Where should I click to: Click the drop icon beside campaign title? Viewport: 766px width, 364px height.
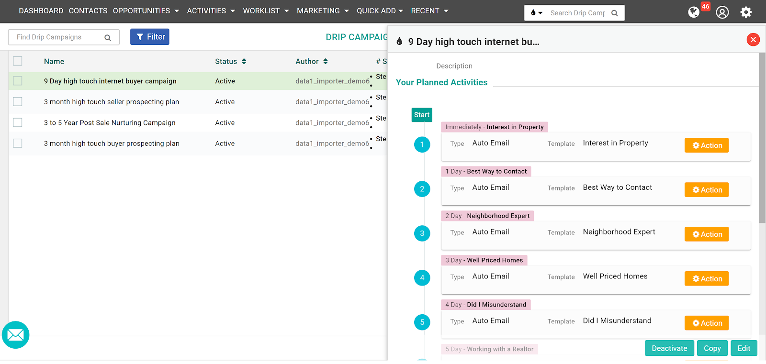pyautogui.click(x=399, y=42)
